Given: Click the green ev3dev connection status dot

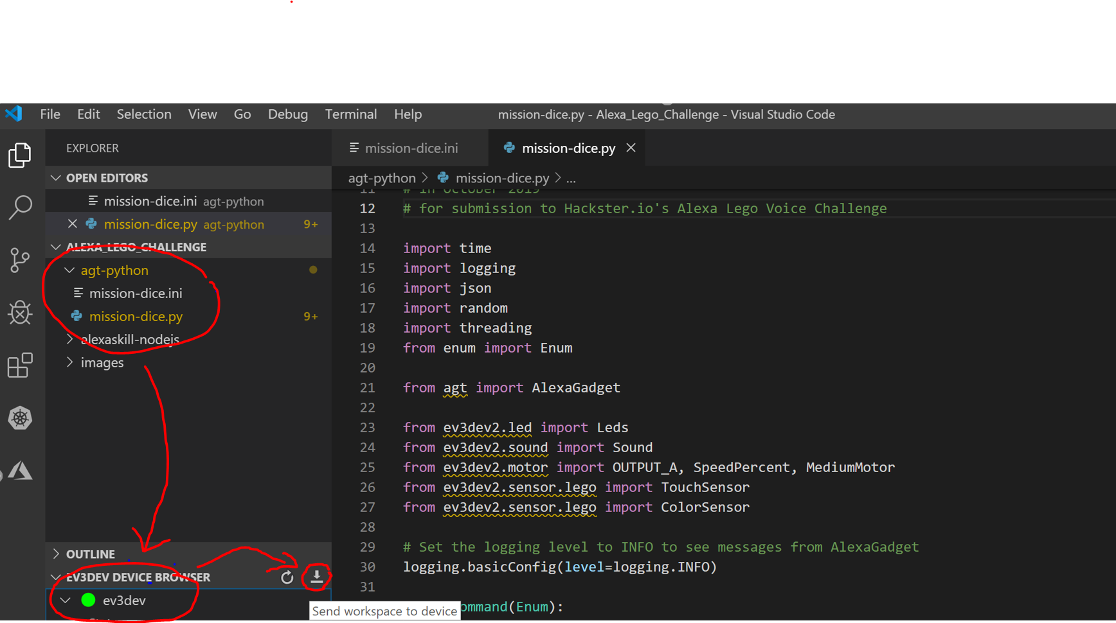Looking at the screenshot, I should [x=88, y=600].
